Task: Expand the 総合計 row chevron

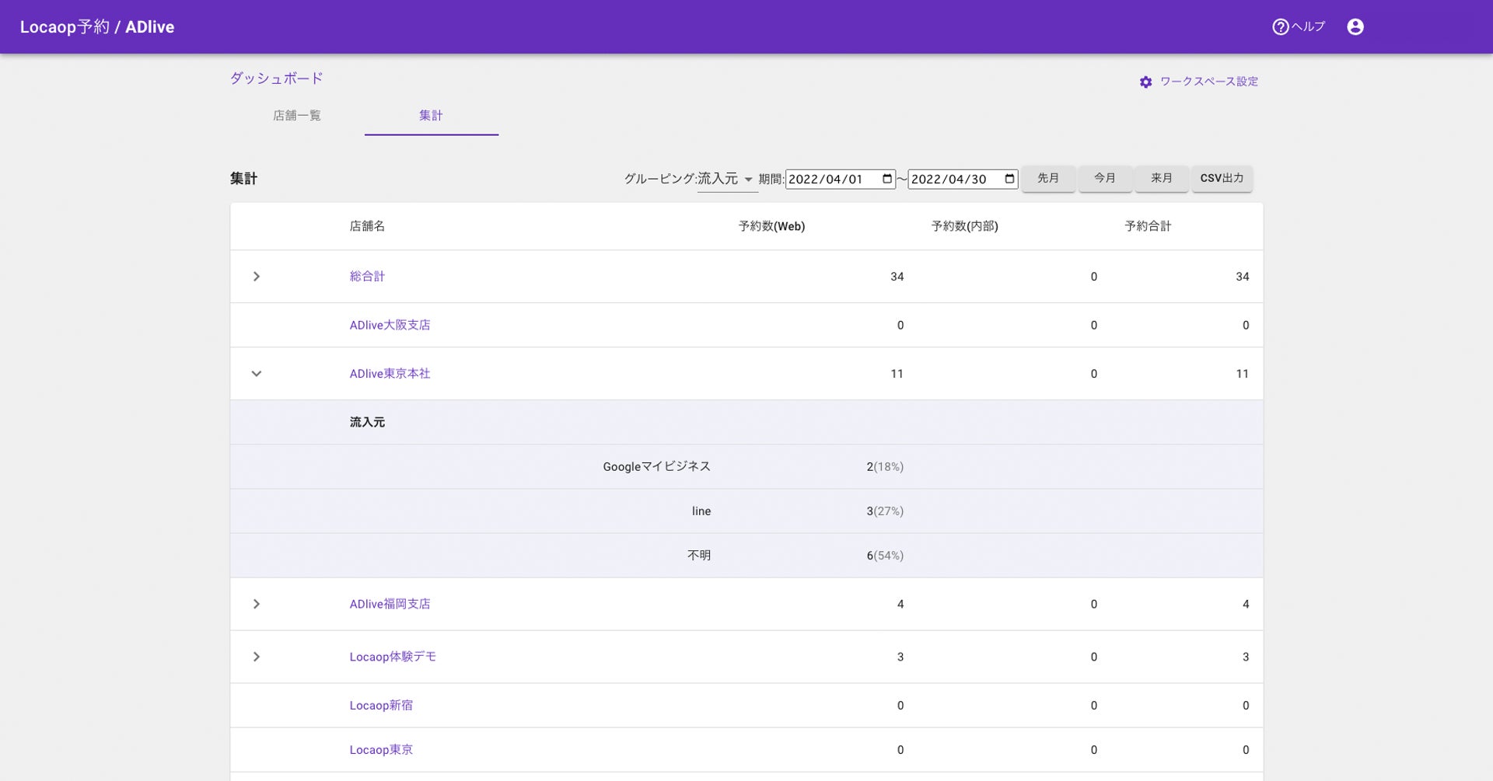Action: click(x=257, y=277)
